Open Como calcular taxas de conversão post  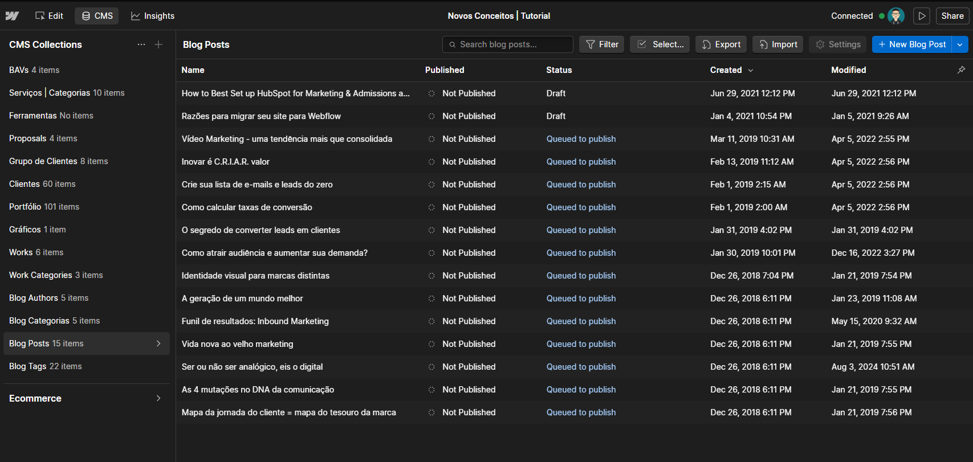point(247,207)
